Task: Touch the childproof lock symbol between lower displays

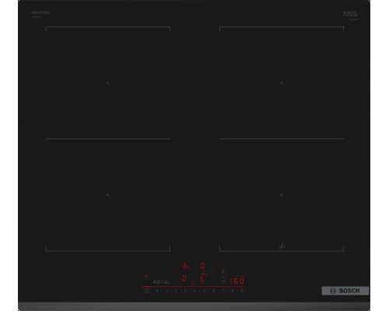Action: click(x=194, y=283)
